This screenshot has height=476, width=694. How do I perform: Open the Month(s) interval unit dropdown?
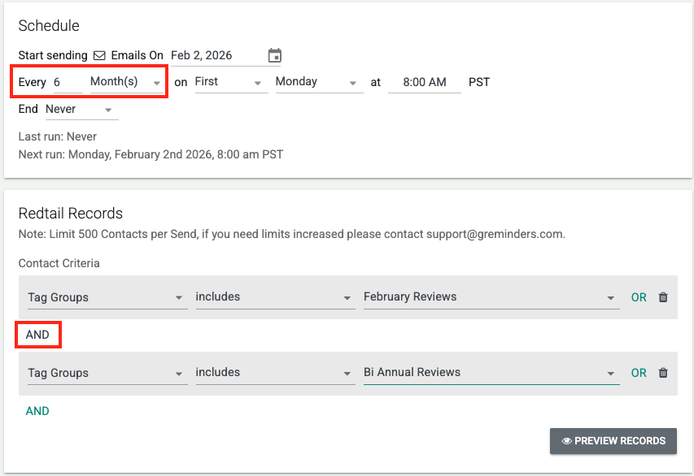[125, 82]
